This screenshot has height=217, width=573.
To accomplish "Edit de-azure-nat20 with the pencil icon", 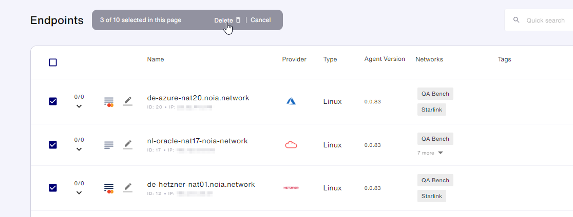I will [127, 101].
